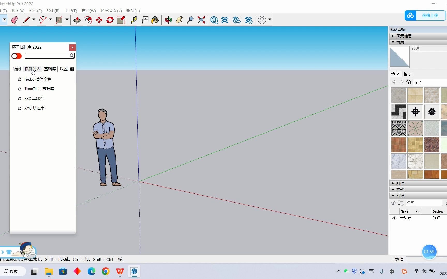Select the Pan hand tool
Screen dimensions: 447x279
[179, 20]
